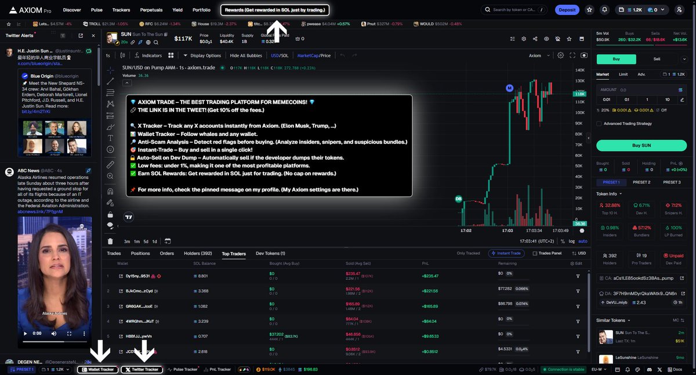Screen dimensions: 696x375
Task: Share token using share icon
Action: [535, 39]
